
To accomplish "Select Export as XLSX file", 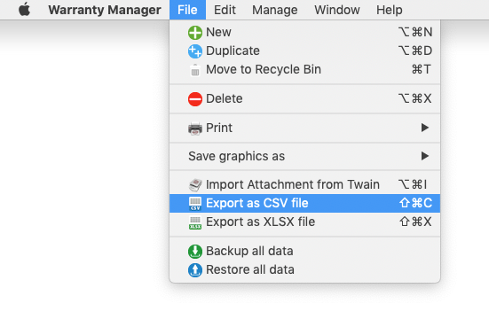I will tap(304, 222).
